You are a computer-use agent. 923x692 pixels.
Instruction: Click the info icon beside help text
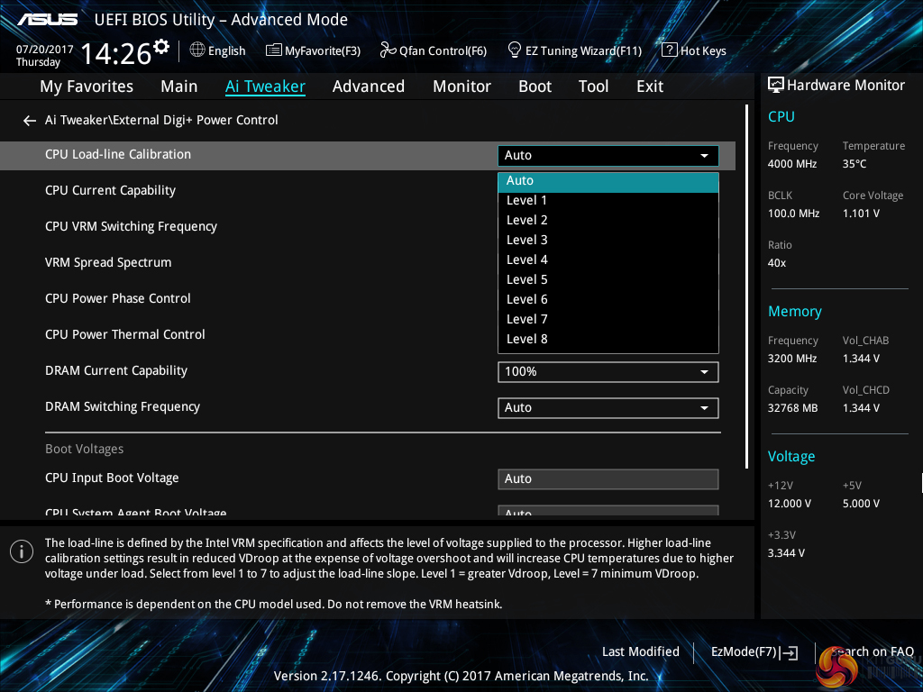[x=22, y=551]
